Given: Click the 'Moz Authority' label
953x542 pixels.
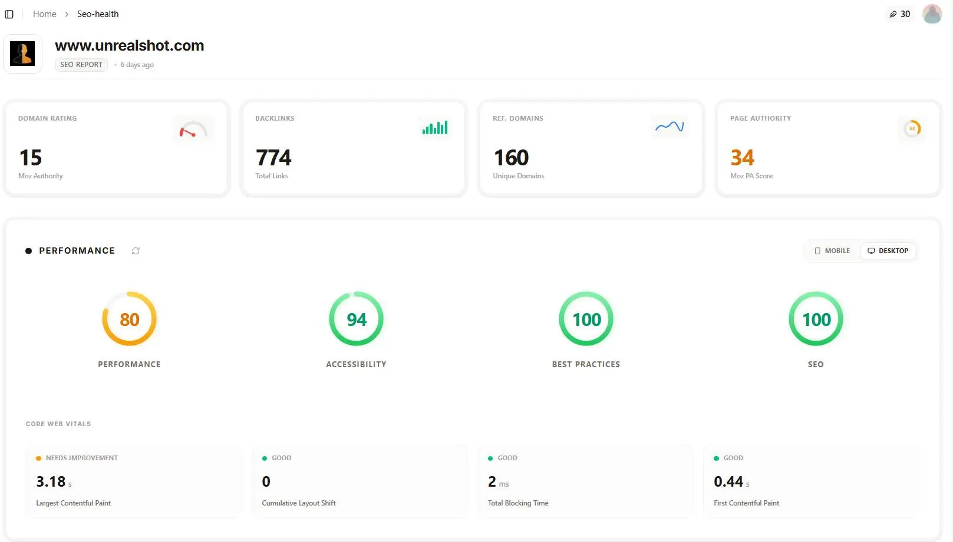Looking at the screenshot, I should 41,176.
